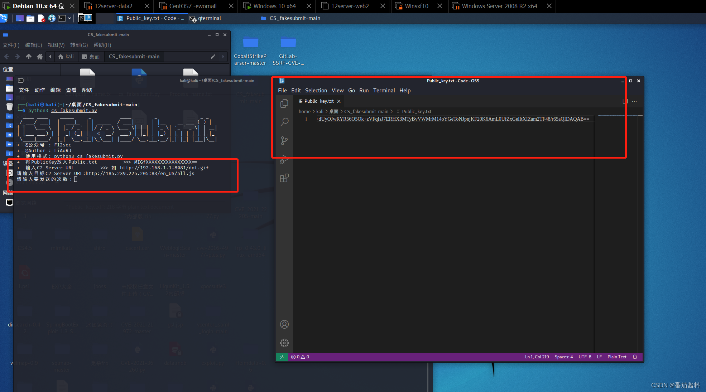
Task: Open the Selection menu in Code-OSS
Action: (x=316, y=91)
